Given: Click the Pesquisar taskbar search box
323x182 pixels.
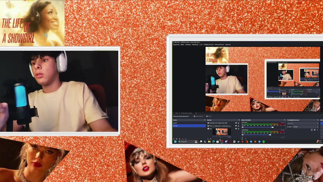Looking at the screenshot, I should (x=188, y=142).
